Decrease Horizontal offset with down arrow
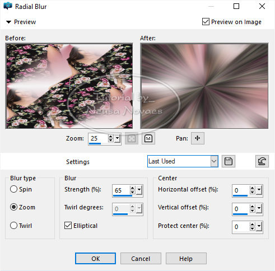This screenshot has height=271, width=275. tap(252, 192)
